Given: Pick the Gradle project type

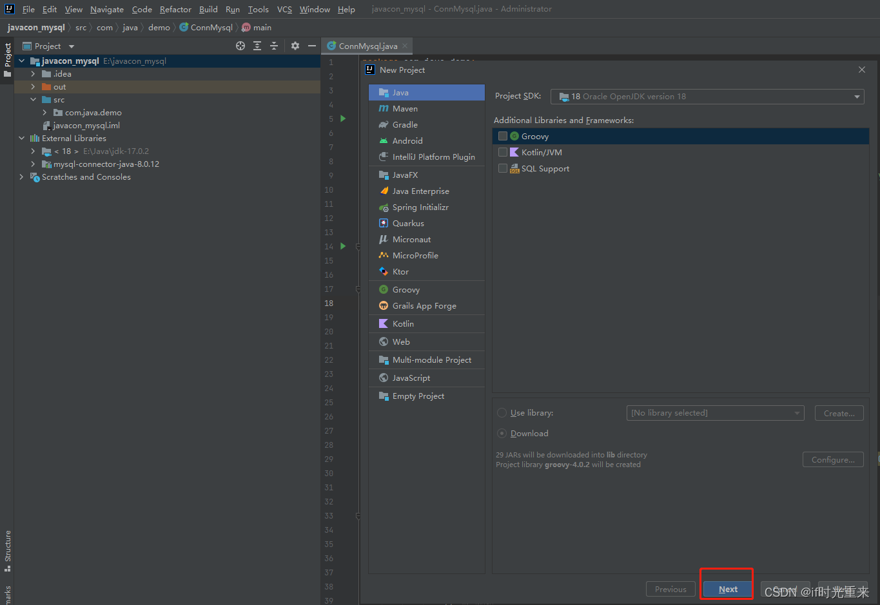Looking at the screenshot, I should coord(427,125).
